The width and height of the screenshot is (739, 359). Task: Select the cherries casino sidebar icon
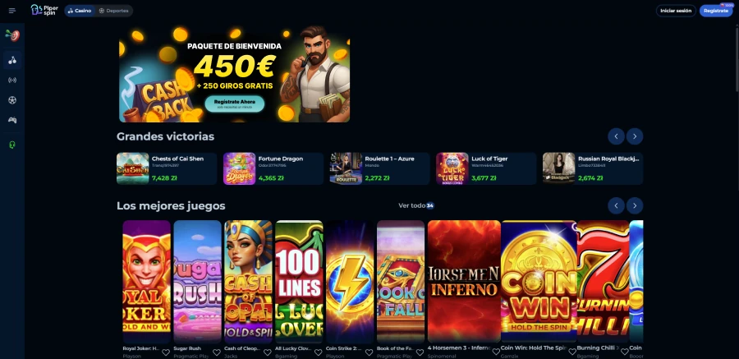tap(12, 61)
